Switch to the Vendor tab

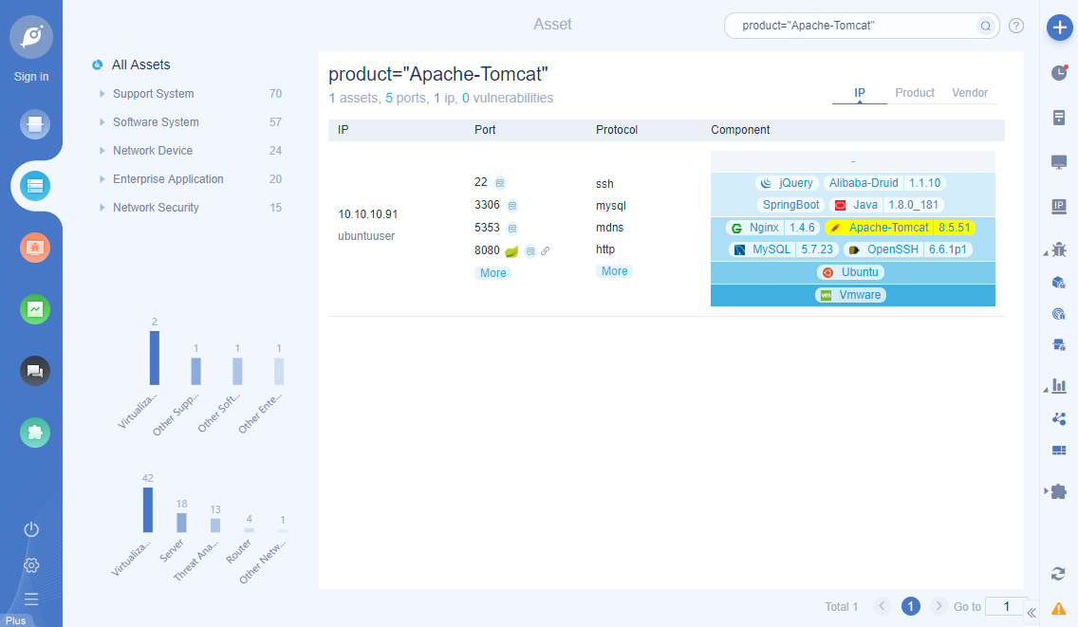point(970,93)
